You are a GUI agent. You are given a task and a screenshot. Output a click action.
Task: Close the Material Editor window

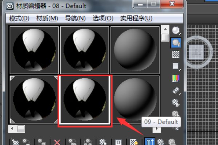[x=172, y=4]
